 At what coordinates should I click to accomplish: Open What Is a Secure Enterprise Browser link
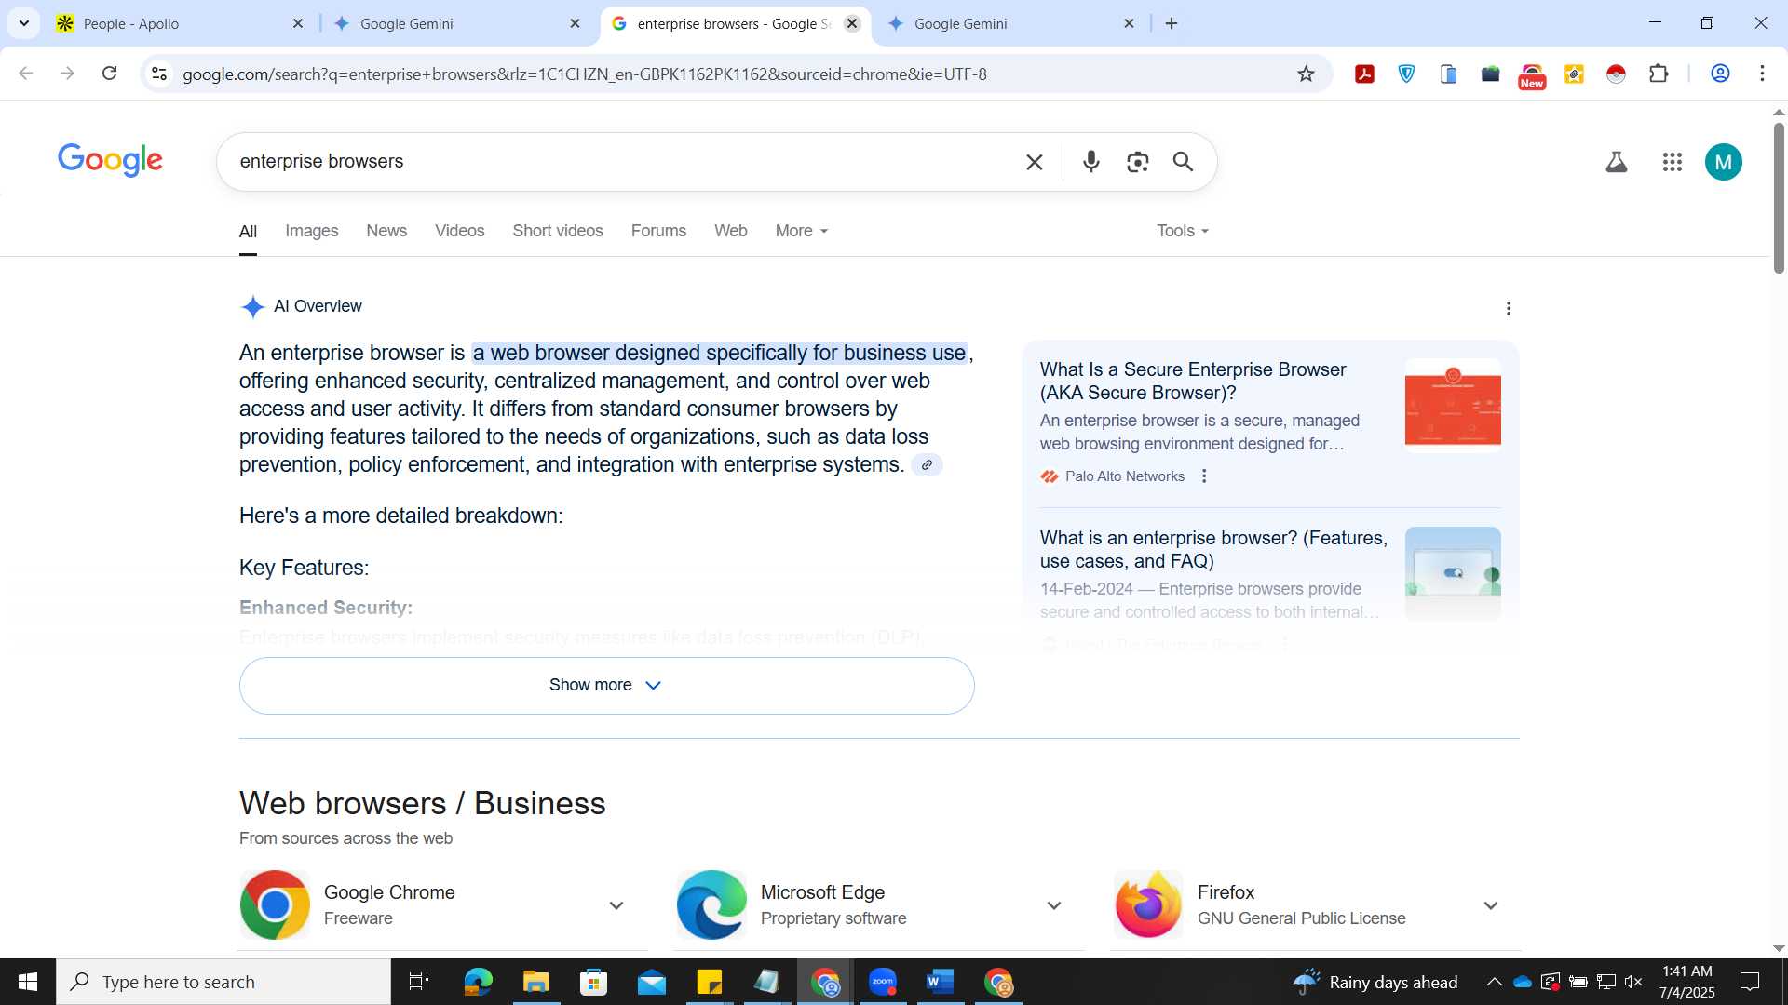1193,381
